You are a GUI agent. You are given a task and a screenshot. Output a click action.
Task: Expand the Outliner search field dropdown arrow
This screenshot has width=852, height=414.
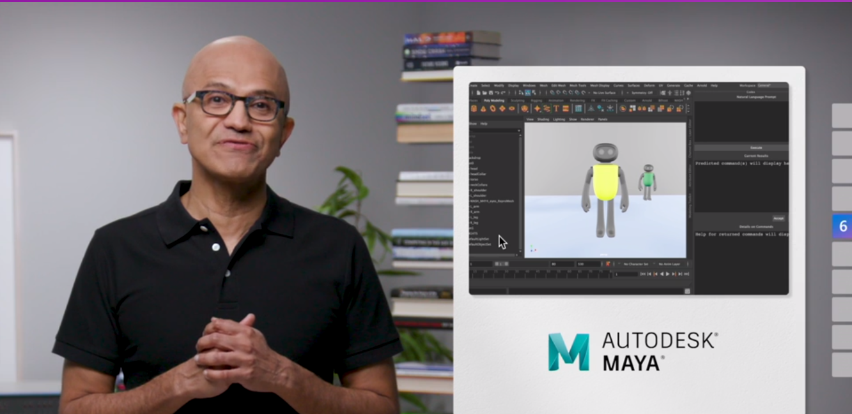tap(519, 131)
